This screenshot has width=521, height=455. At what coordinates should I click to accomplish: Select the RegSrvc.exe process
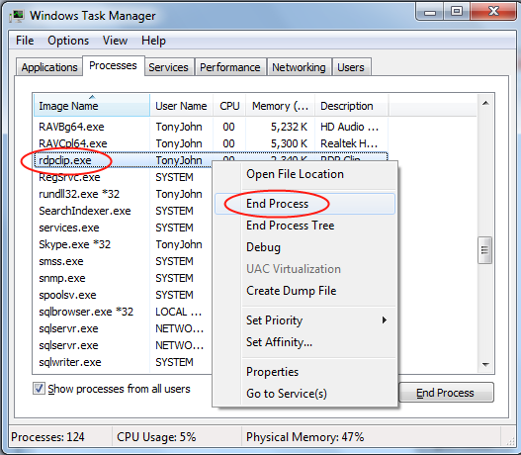point(69,177)
